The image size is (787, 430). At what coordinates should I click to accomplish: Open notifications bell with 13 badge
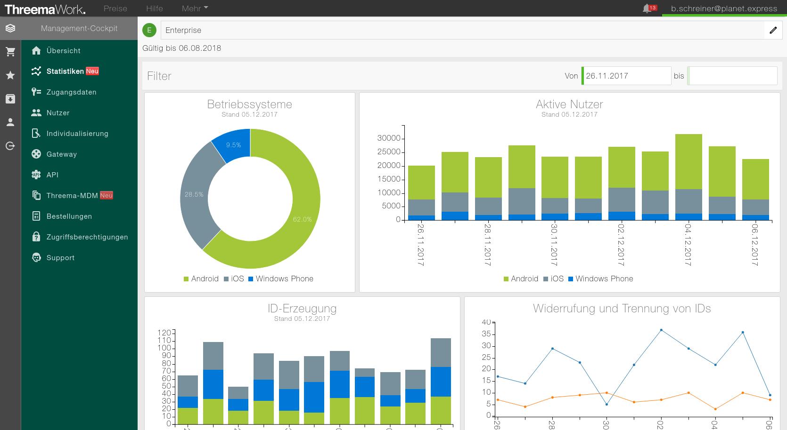pyautogui.click(x=649, y=8)
